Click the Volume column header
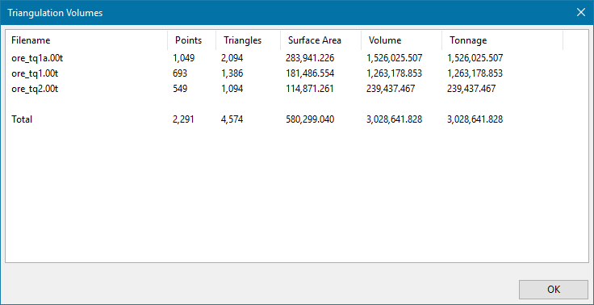 click(401, 40)
